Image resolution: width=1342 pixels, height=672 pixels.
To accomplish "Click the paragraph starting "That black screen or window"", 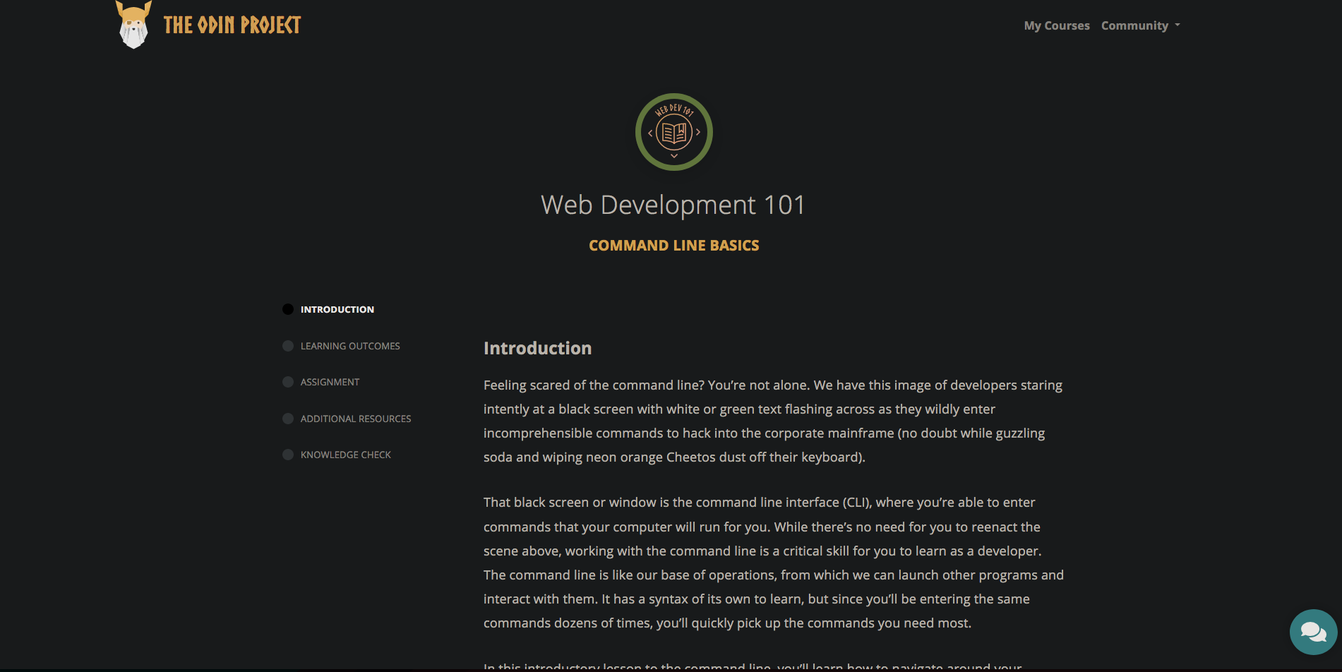I will (774, 563).
